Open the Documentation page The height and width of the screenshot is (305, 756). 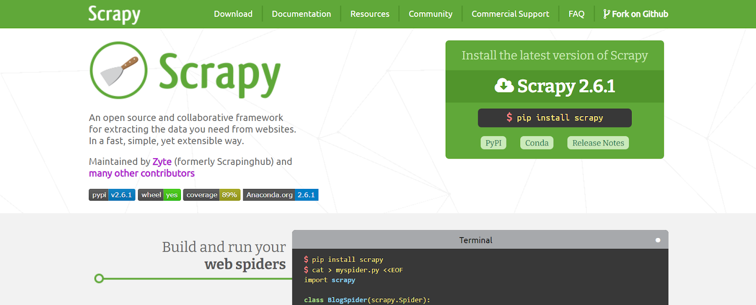click(301, 14)
